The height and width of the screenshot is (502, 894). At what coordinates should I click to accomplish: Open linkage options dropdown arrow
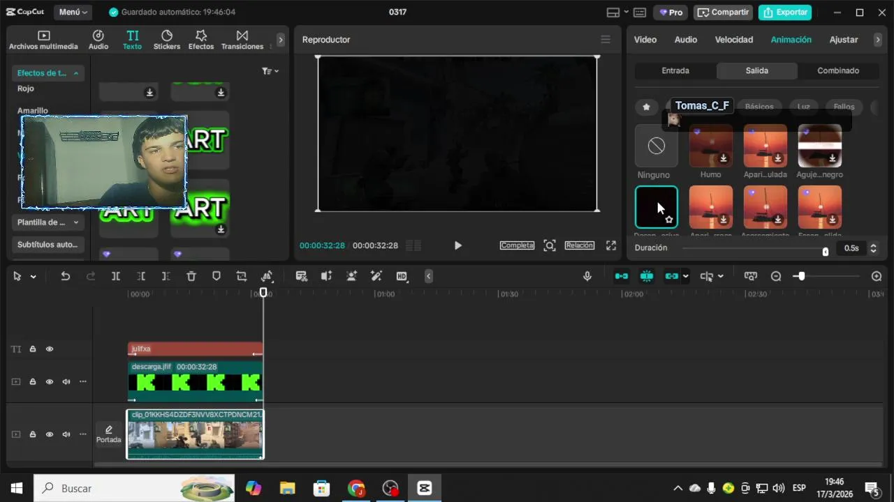(685, 276)
